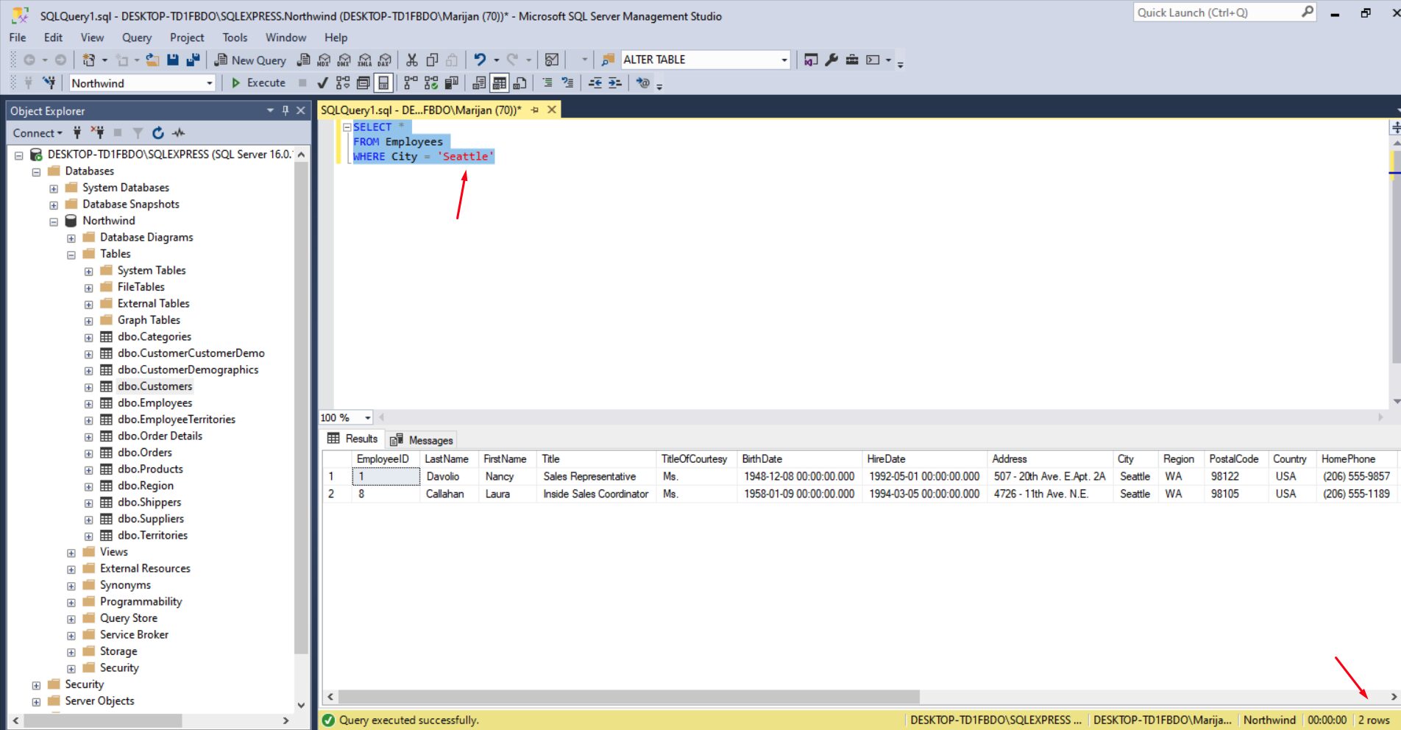Open the 100 % zoom dropdown
Viewport: 1401px width, 730px height.
[x=368, y=417]
